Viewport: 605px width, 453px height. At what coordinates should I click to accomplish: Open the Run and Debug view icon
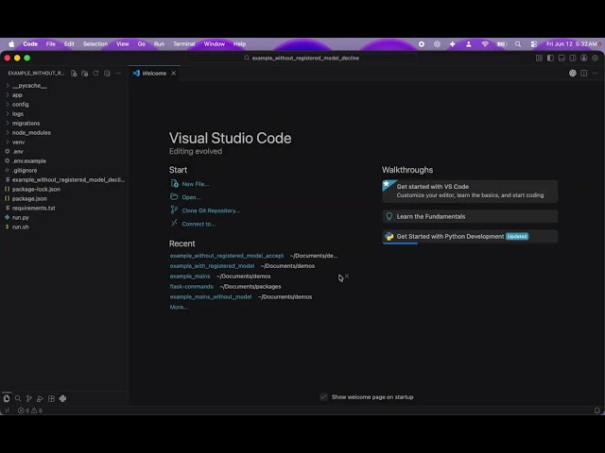tap(40, 398)
